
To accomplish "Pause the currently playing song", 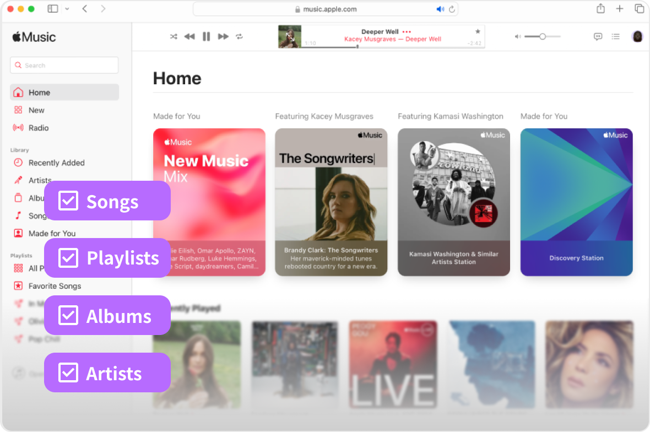I will click(206, 36).
